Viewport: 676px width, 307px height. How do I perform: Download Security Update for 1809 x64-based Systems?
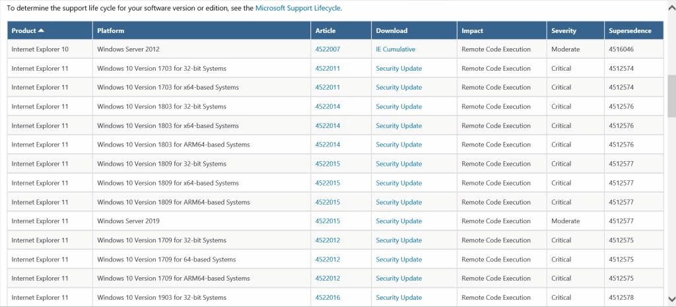tap(399, 183)
